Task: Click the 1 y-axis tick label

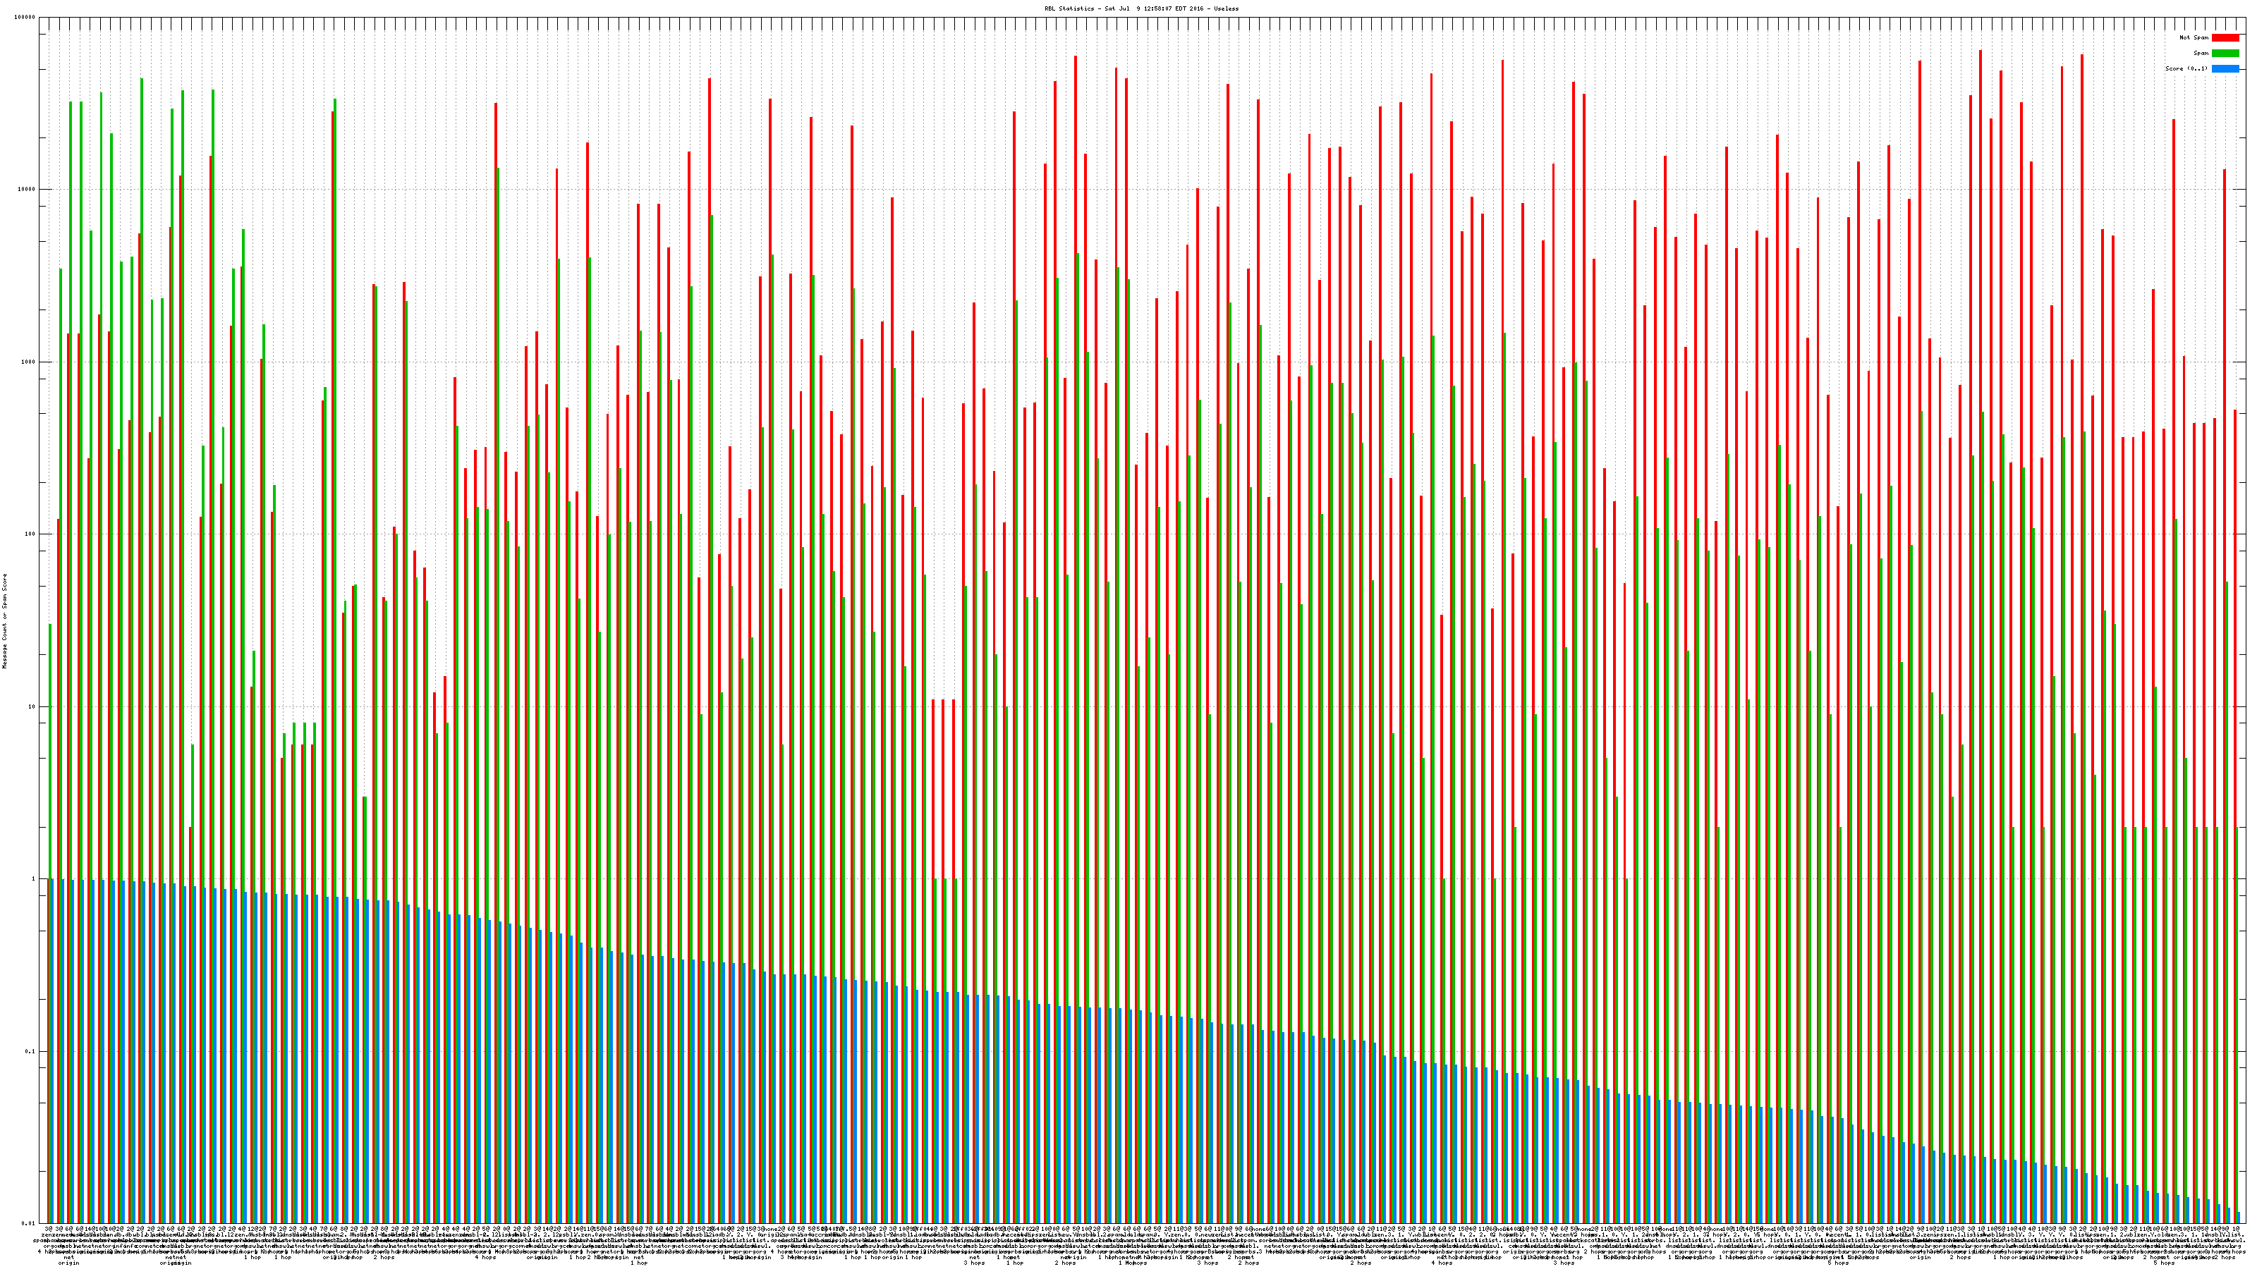Action: coord(34,879)
